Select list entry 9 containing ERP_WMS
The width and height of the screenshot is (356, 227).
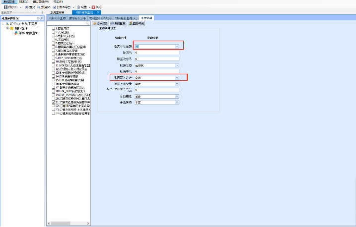(x=69, y=58)
